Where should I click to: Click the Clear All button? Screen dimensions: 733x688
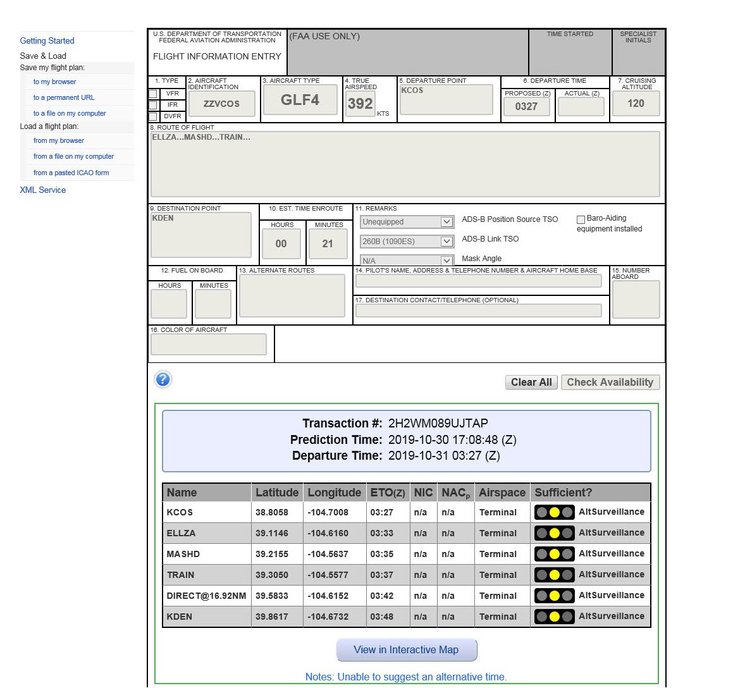tap(531, 383)
